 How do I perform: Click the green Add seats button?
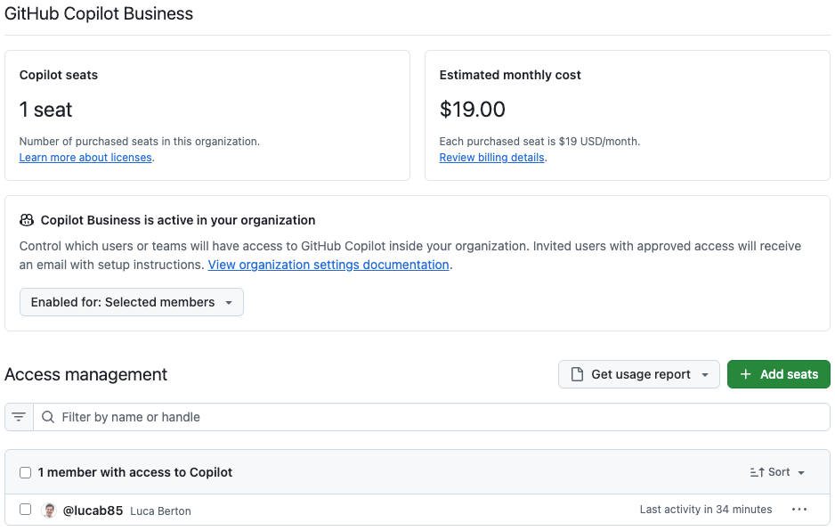coord(778,373)
